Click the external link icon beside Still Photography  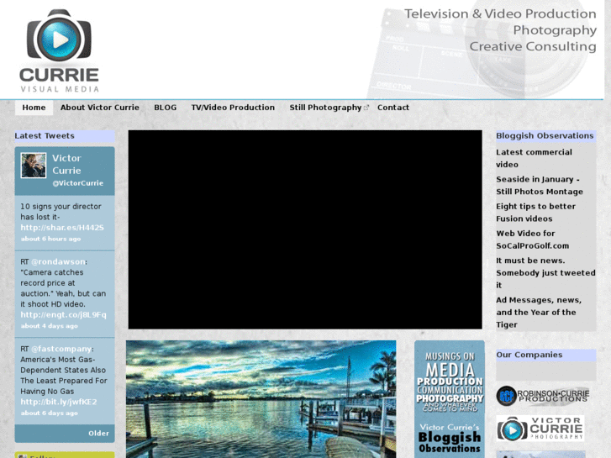pyautogui.click(x=366, y=108)
